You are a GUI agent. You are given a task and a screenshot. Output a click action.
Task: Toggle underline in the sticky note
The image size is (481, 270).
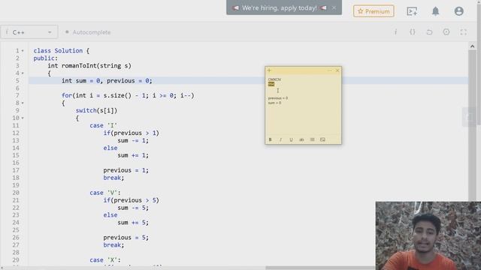[291, 139]
